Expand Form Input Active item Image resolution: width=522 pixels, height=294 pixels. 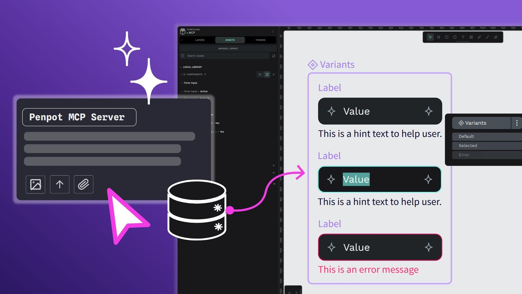pyautogui.click(x=182, y=91)
